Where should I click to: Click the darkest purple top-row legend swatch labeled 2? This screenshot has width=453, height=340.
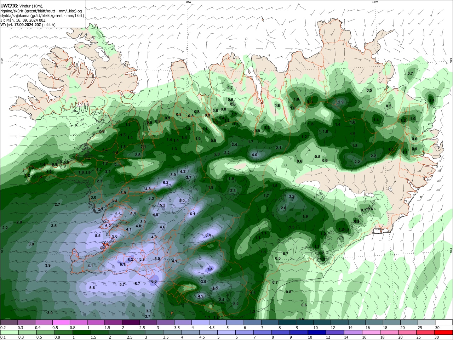point(131,322)
